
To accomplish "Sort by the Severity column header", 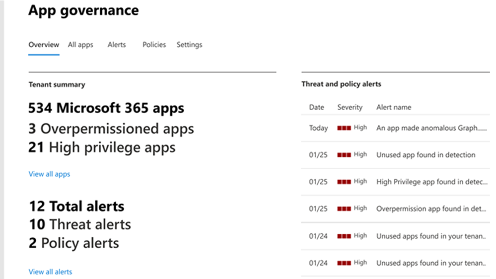I will pyautogui.click(x=350, y=107).
